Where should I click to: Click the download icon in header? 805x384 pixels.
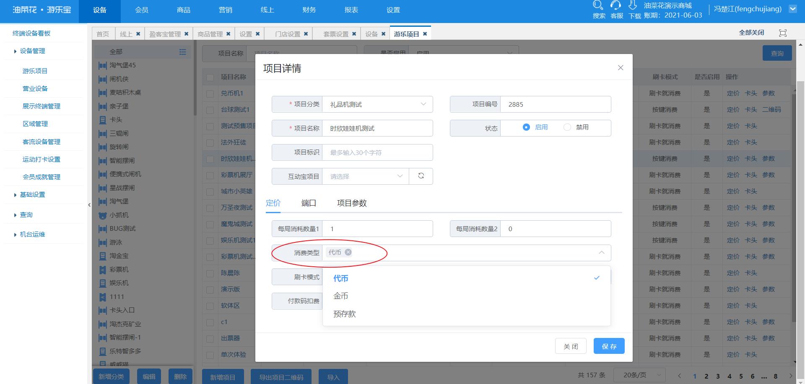pos(633,5)
